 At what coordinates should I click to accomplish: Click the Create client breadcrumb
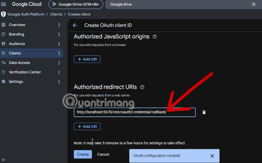point(79,14)
